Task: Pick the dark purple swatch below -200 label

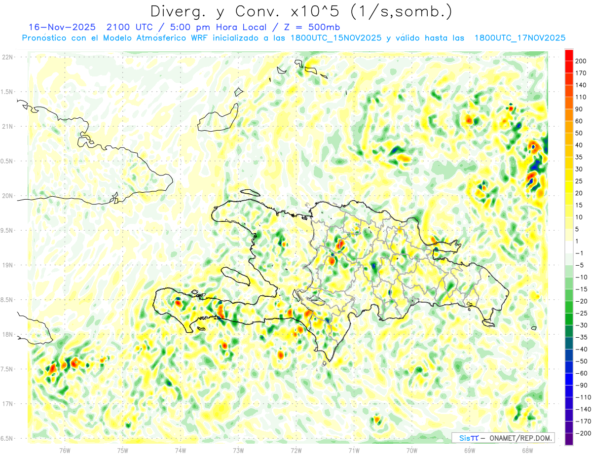Action: point(569,439)
